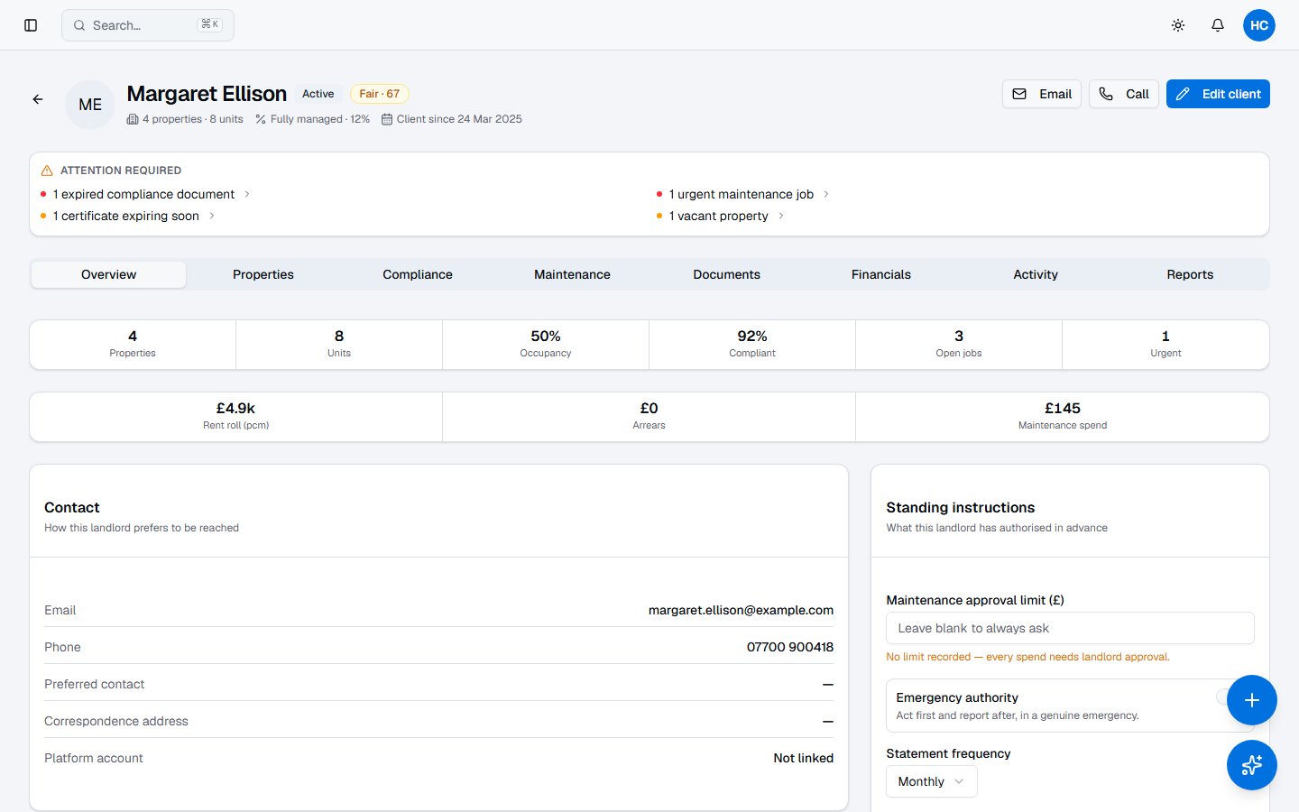Image resolution: width=1299 pixels, height=812 pixels.
Task: Open the Documents tab
Action: click(727, 274)
